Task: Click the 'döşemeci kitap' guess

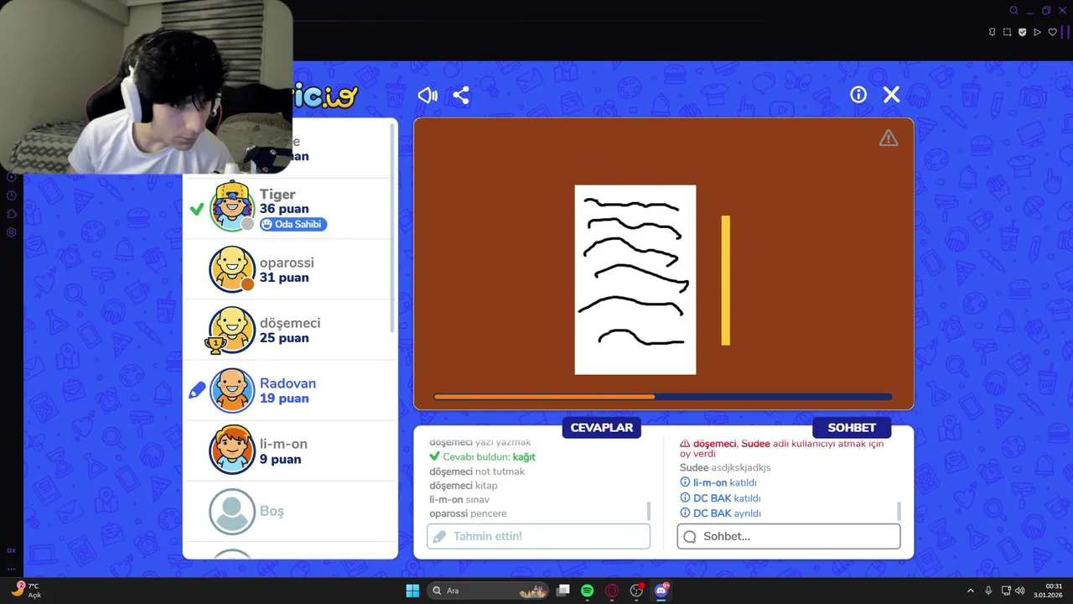Action: click(x=464, y=486)
